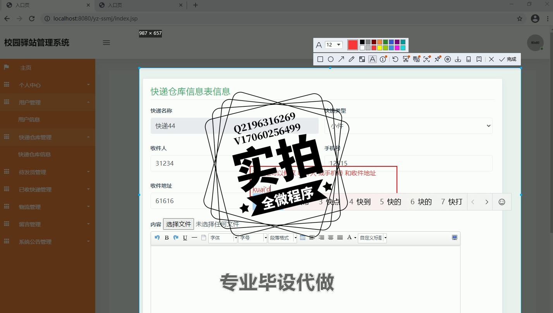Insert a horizontal line in editor

[x=194, y=238]
